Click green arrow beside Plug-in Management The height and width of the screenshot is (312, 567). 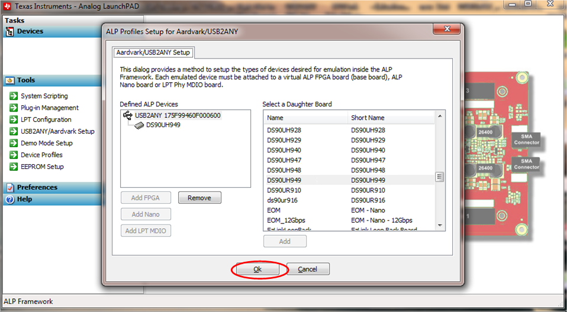point(14,108)
